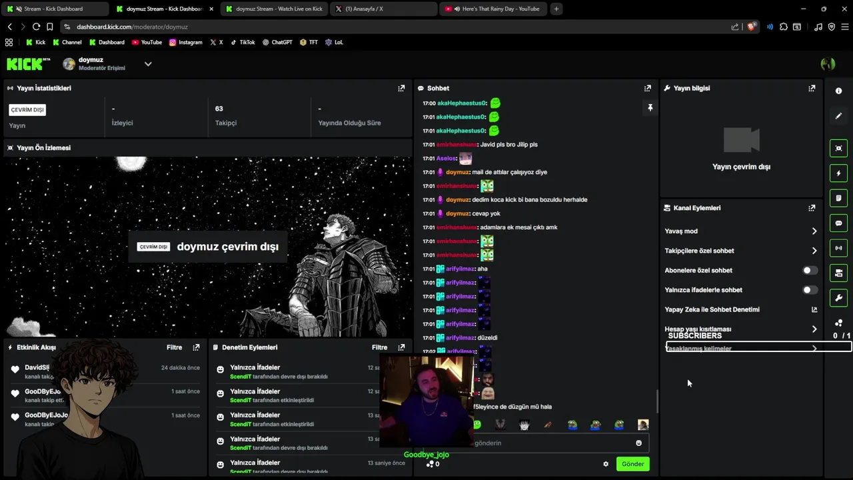Open the ChatGPT bookmark
This screenshot has width=853, height=480.
click(277, 42)
